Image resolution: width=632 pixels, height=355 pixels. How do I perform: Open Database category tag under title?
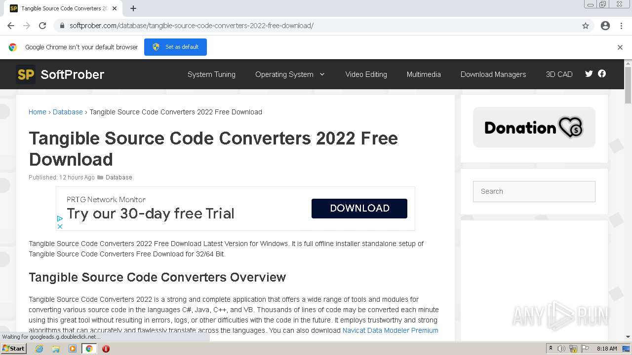coord(118,177)
